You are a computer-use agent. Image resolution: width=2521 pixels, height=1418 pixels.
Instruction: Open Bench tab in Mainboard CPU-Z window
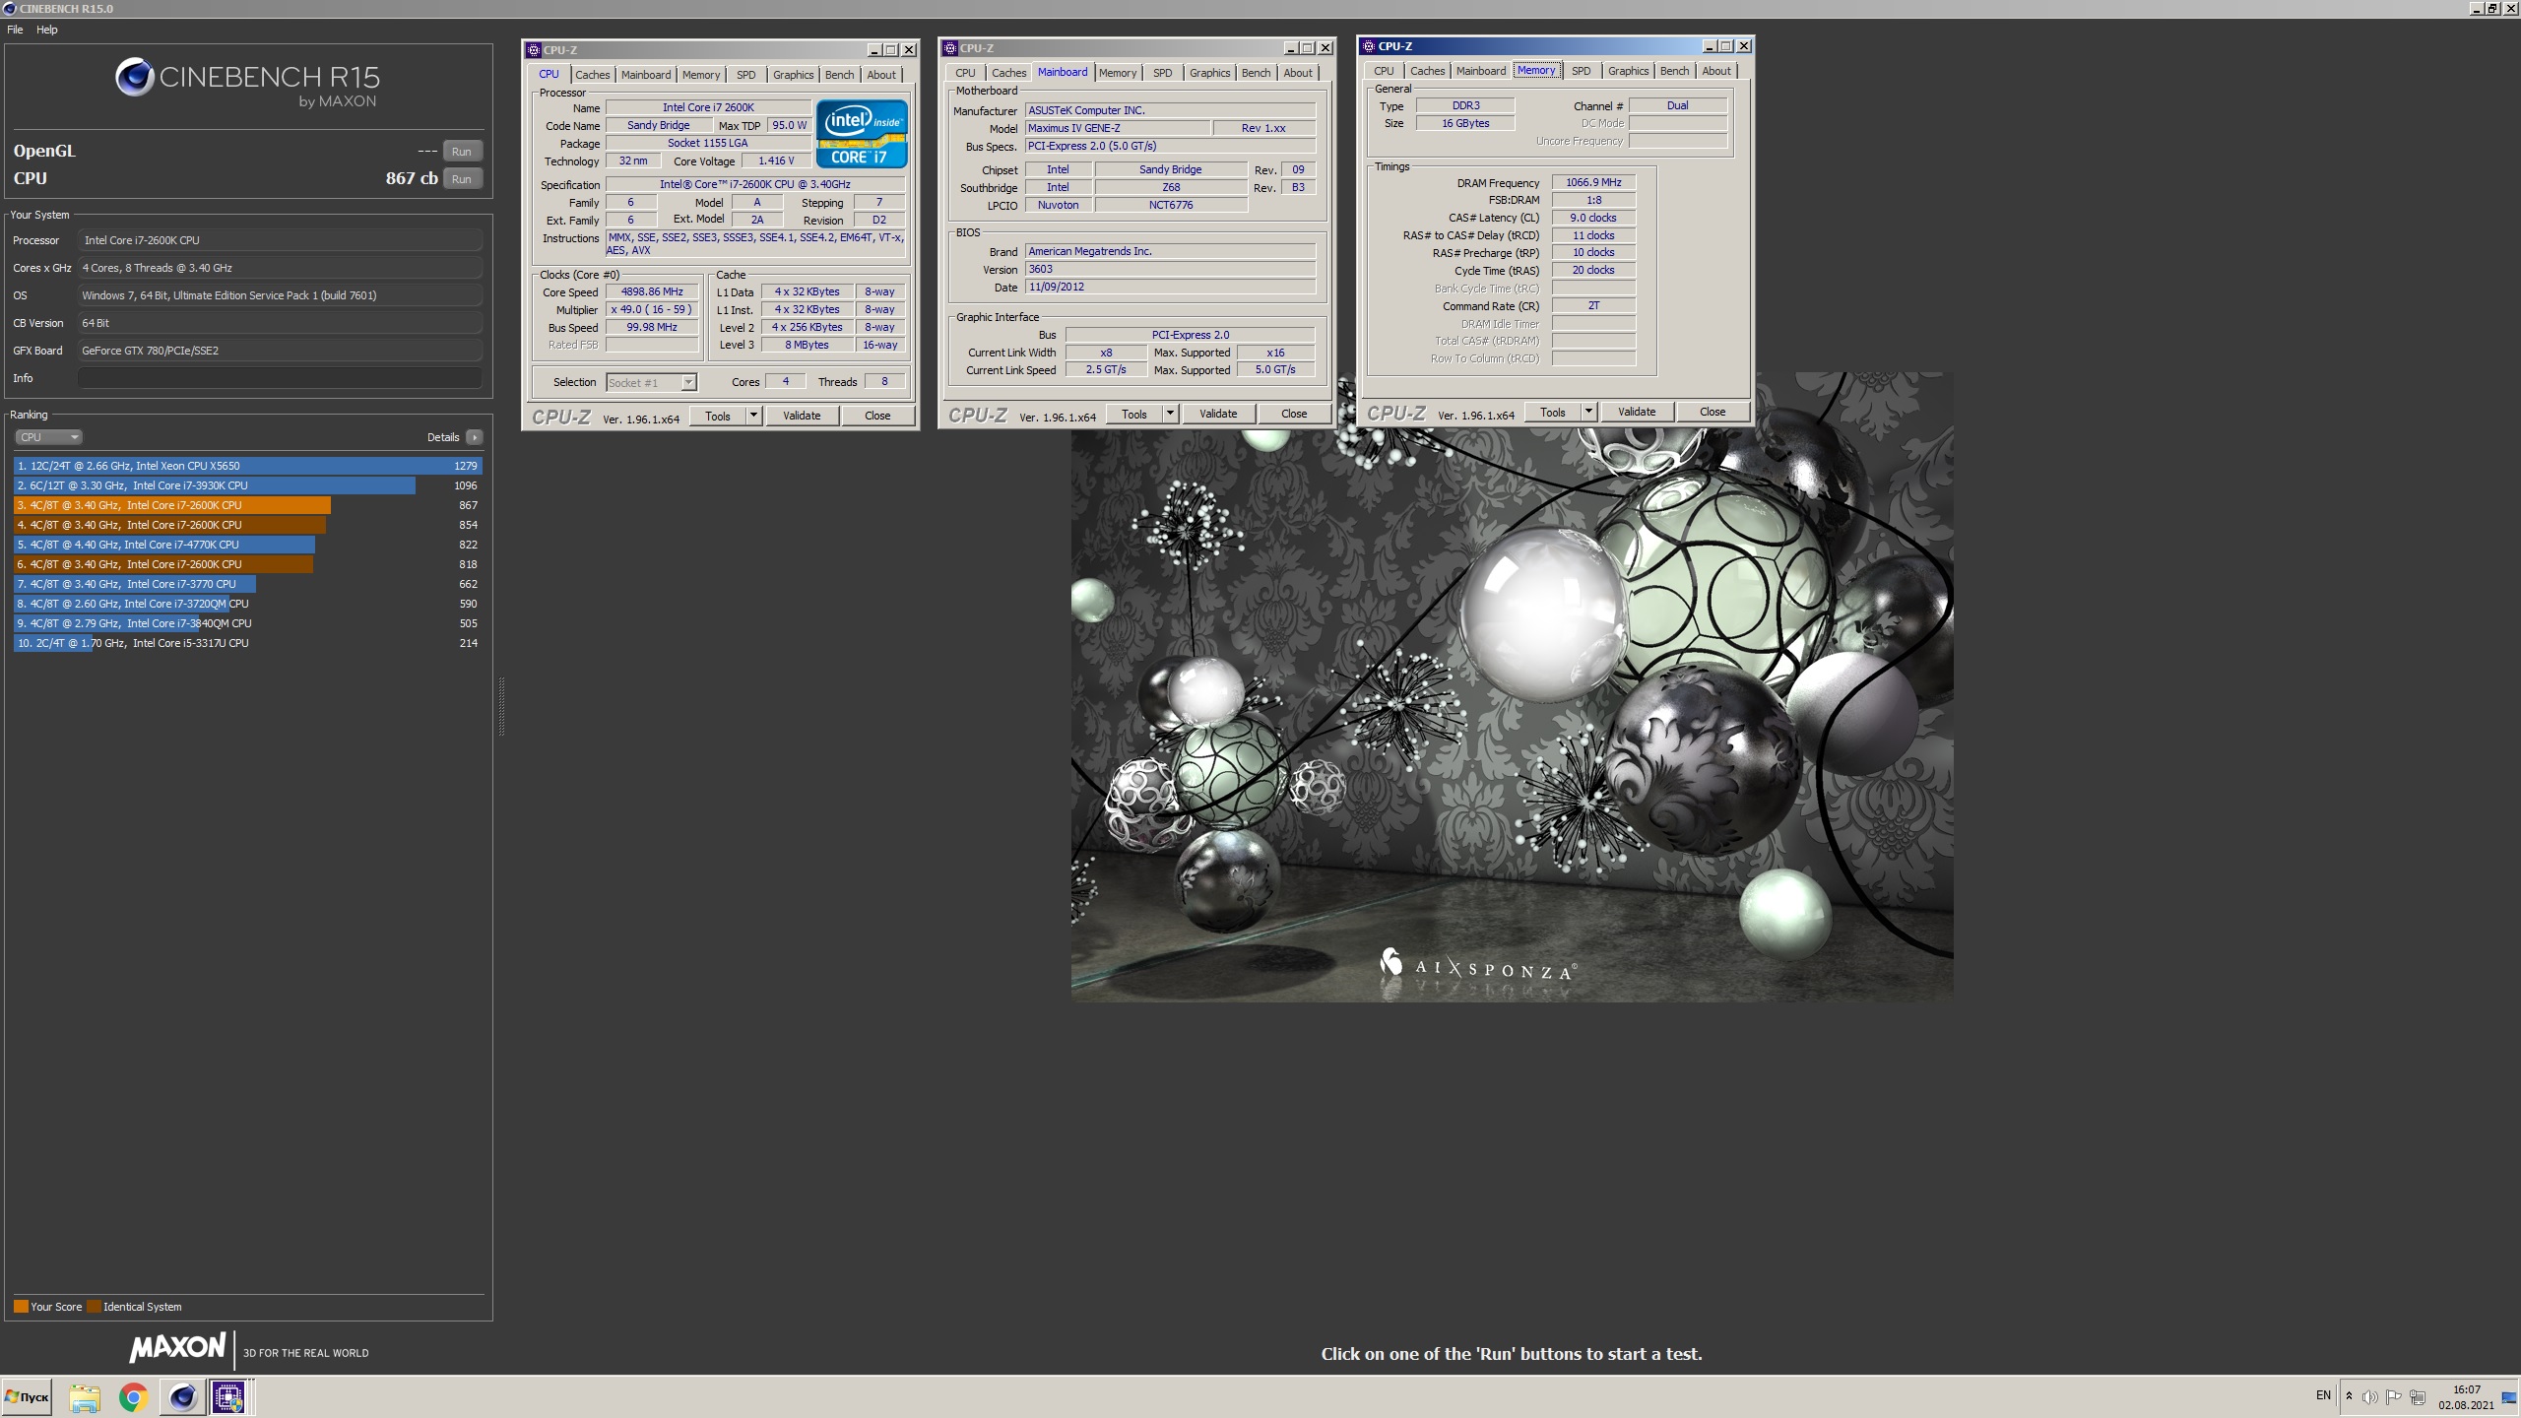(1256, 73)
